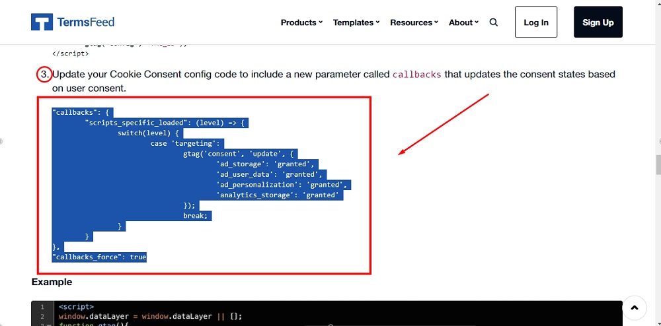Expand the About menu
661x326 pixels.
(463, 22)
